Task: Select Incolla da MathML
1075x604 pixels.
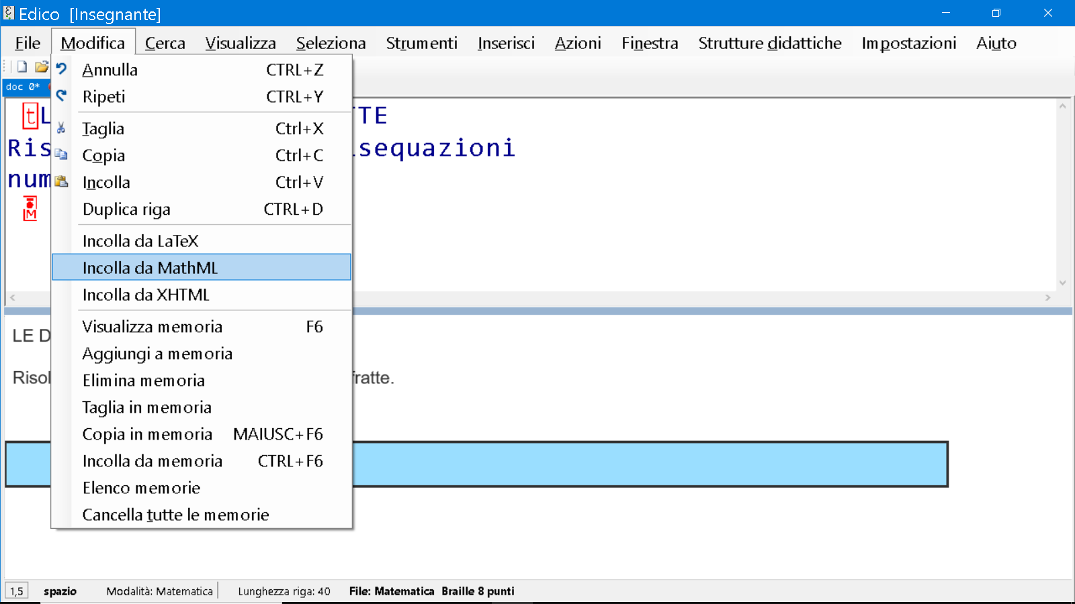Action: [202, 267]
